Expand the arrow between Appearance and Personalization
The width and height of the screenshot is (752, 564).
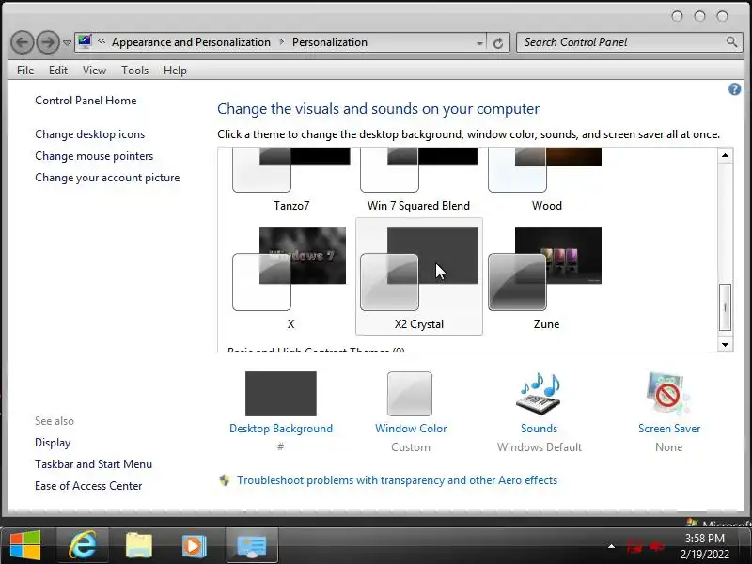pos(281,42)
